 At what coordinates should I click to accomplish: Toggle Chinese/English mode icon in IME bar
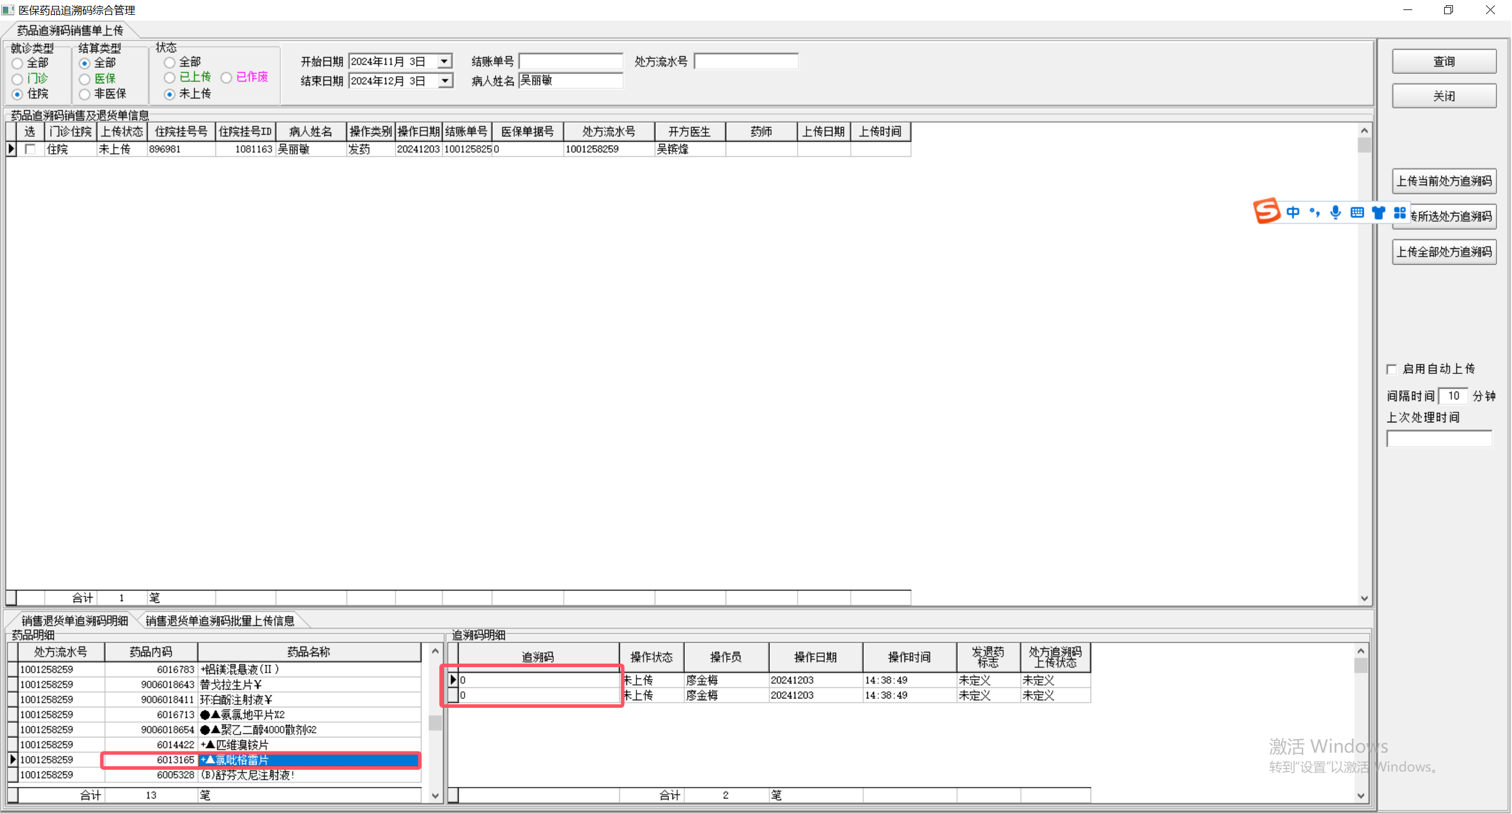pyautogui.click(x=1293, y=212)
